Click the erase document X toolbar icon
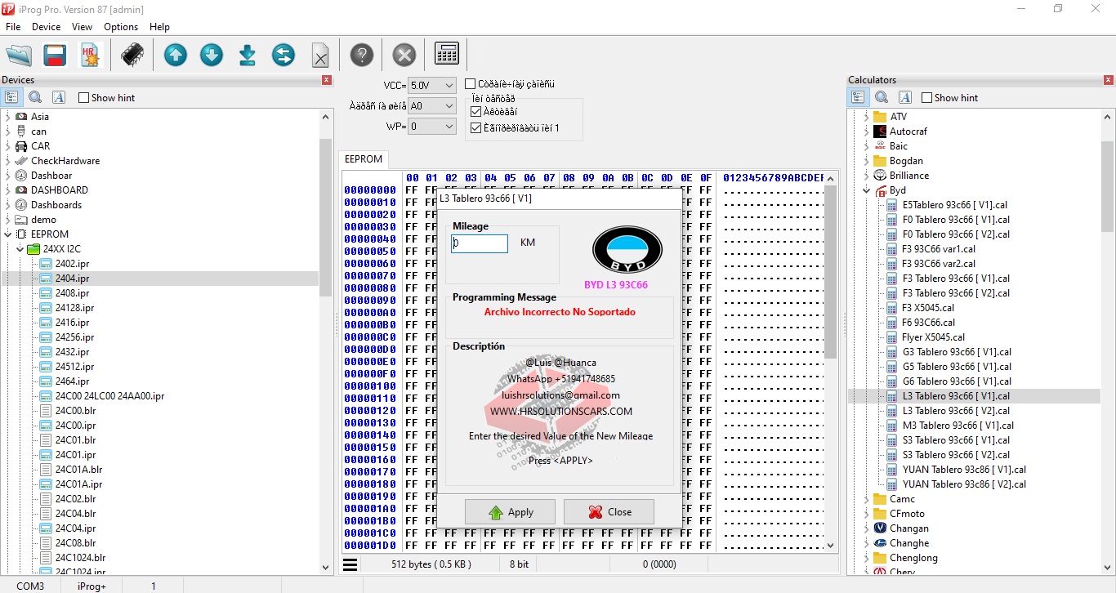The image size is (1116, 593). (x=320, y=56)
